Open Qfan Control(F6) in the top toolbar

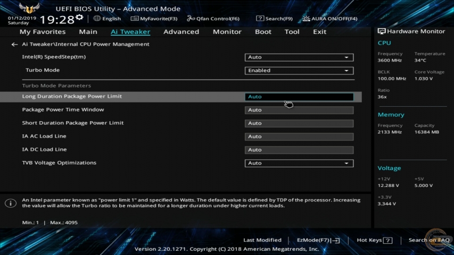213,19
